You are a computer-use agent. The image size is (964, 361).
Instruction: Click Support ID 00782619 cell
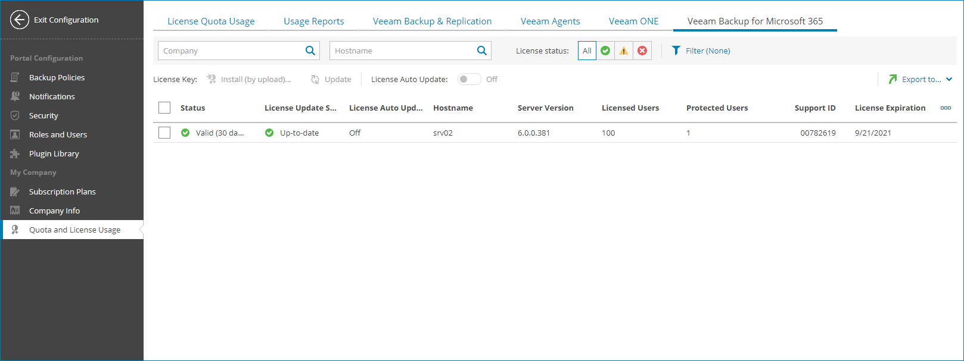(818, 133)
